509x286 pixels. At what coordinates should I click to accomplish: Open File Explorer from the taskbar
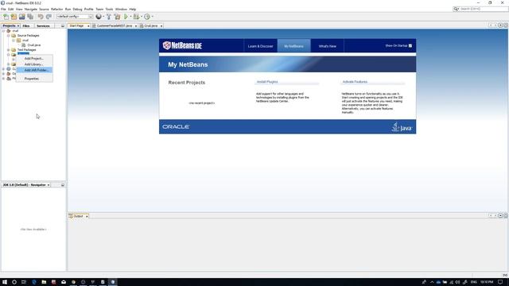(x=44, y=282)
